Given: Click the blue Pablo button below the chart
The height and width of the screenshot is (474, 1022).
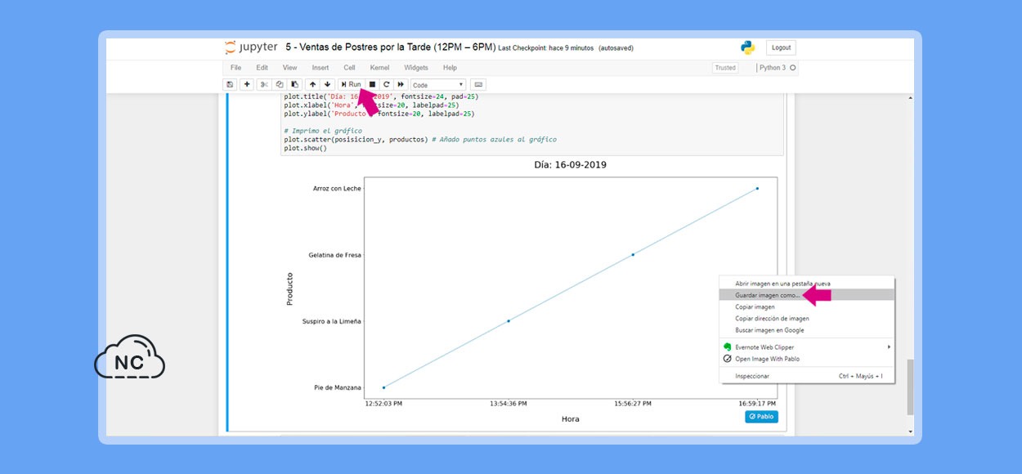Looking at the screenshot, I should [761, 417].
